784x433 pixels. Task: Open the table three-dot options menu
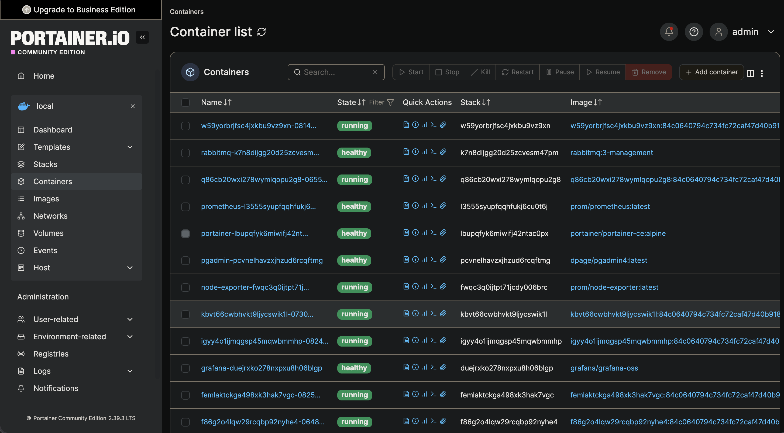click(762, 73)
